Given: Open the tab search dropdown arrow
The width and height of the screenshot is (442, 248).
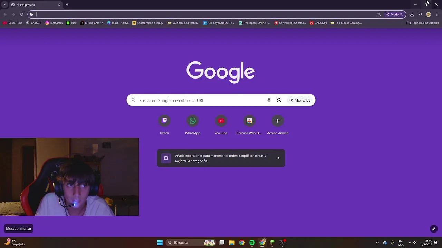Looking at the screenshot, I should pos(5,4).
